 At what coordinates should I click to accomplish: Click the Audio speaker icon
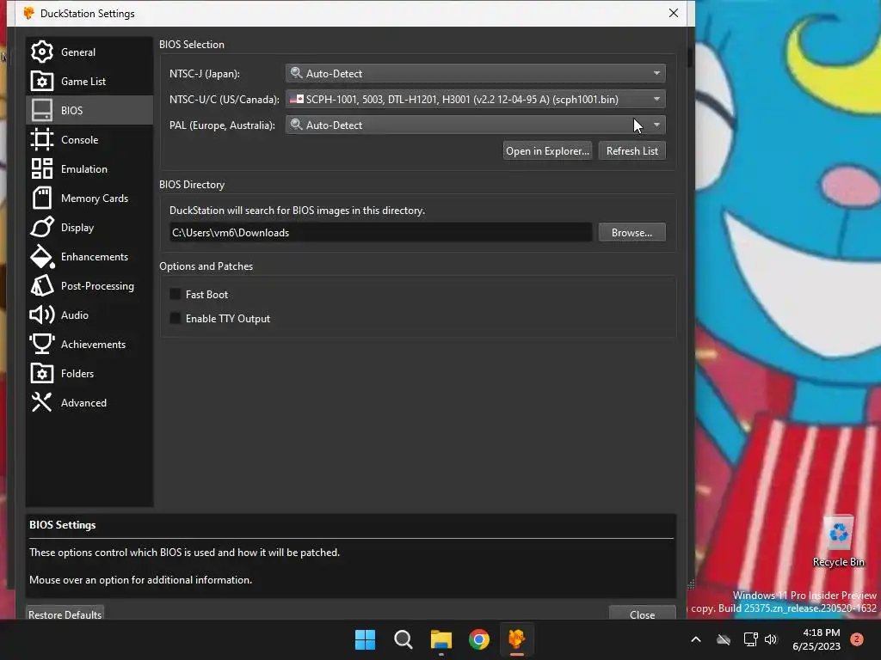41,315
